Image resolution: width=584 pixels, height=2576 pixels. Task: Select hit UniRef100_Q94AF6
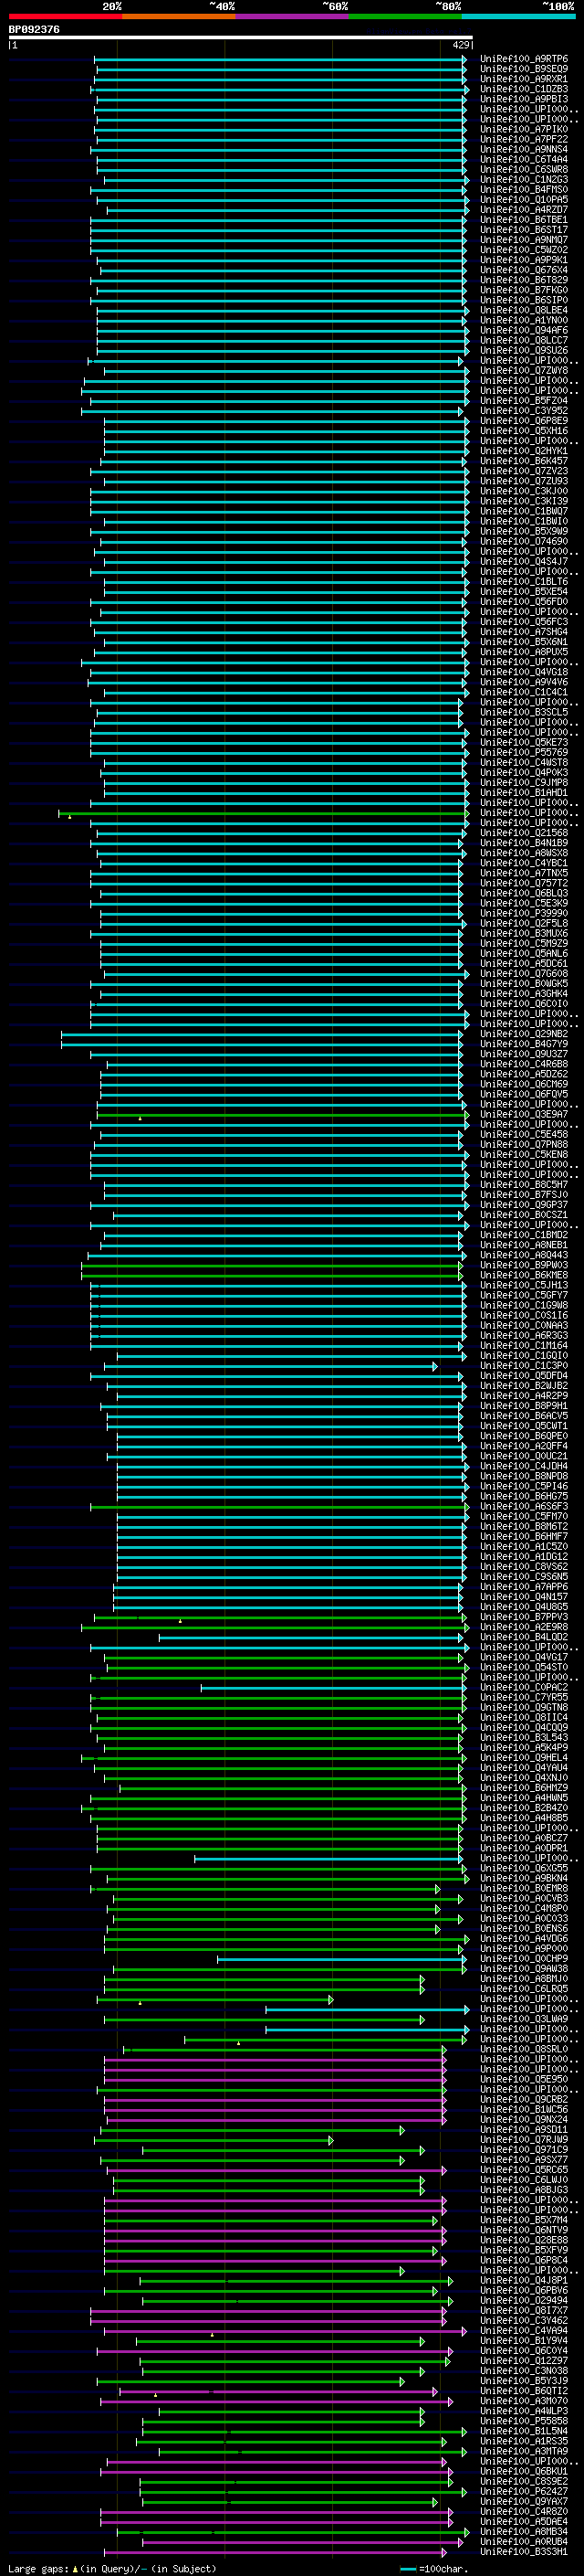[x=523, y=330]
